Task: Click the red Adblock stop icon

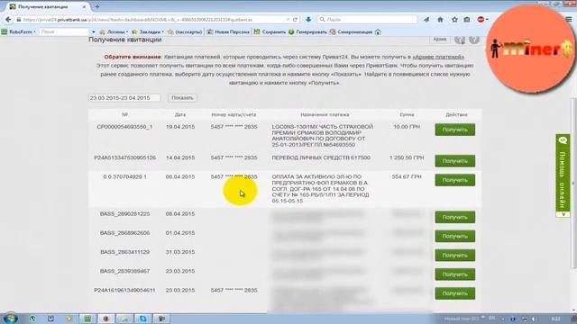Action: coord(481,20)
